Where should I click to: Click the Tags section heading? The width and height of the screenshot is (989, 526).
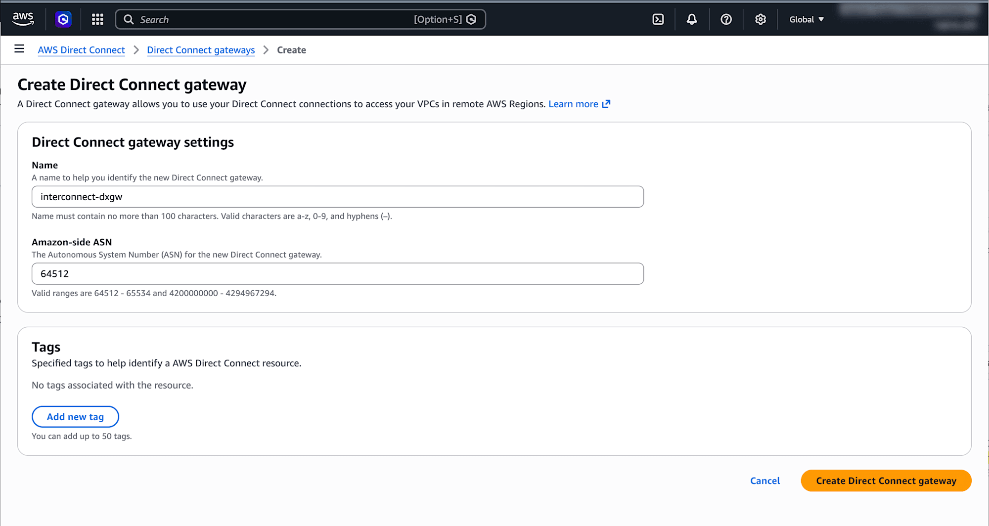(46, 347)
